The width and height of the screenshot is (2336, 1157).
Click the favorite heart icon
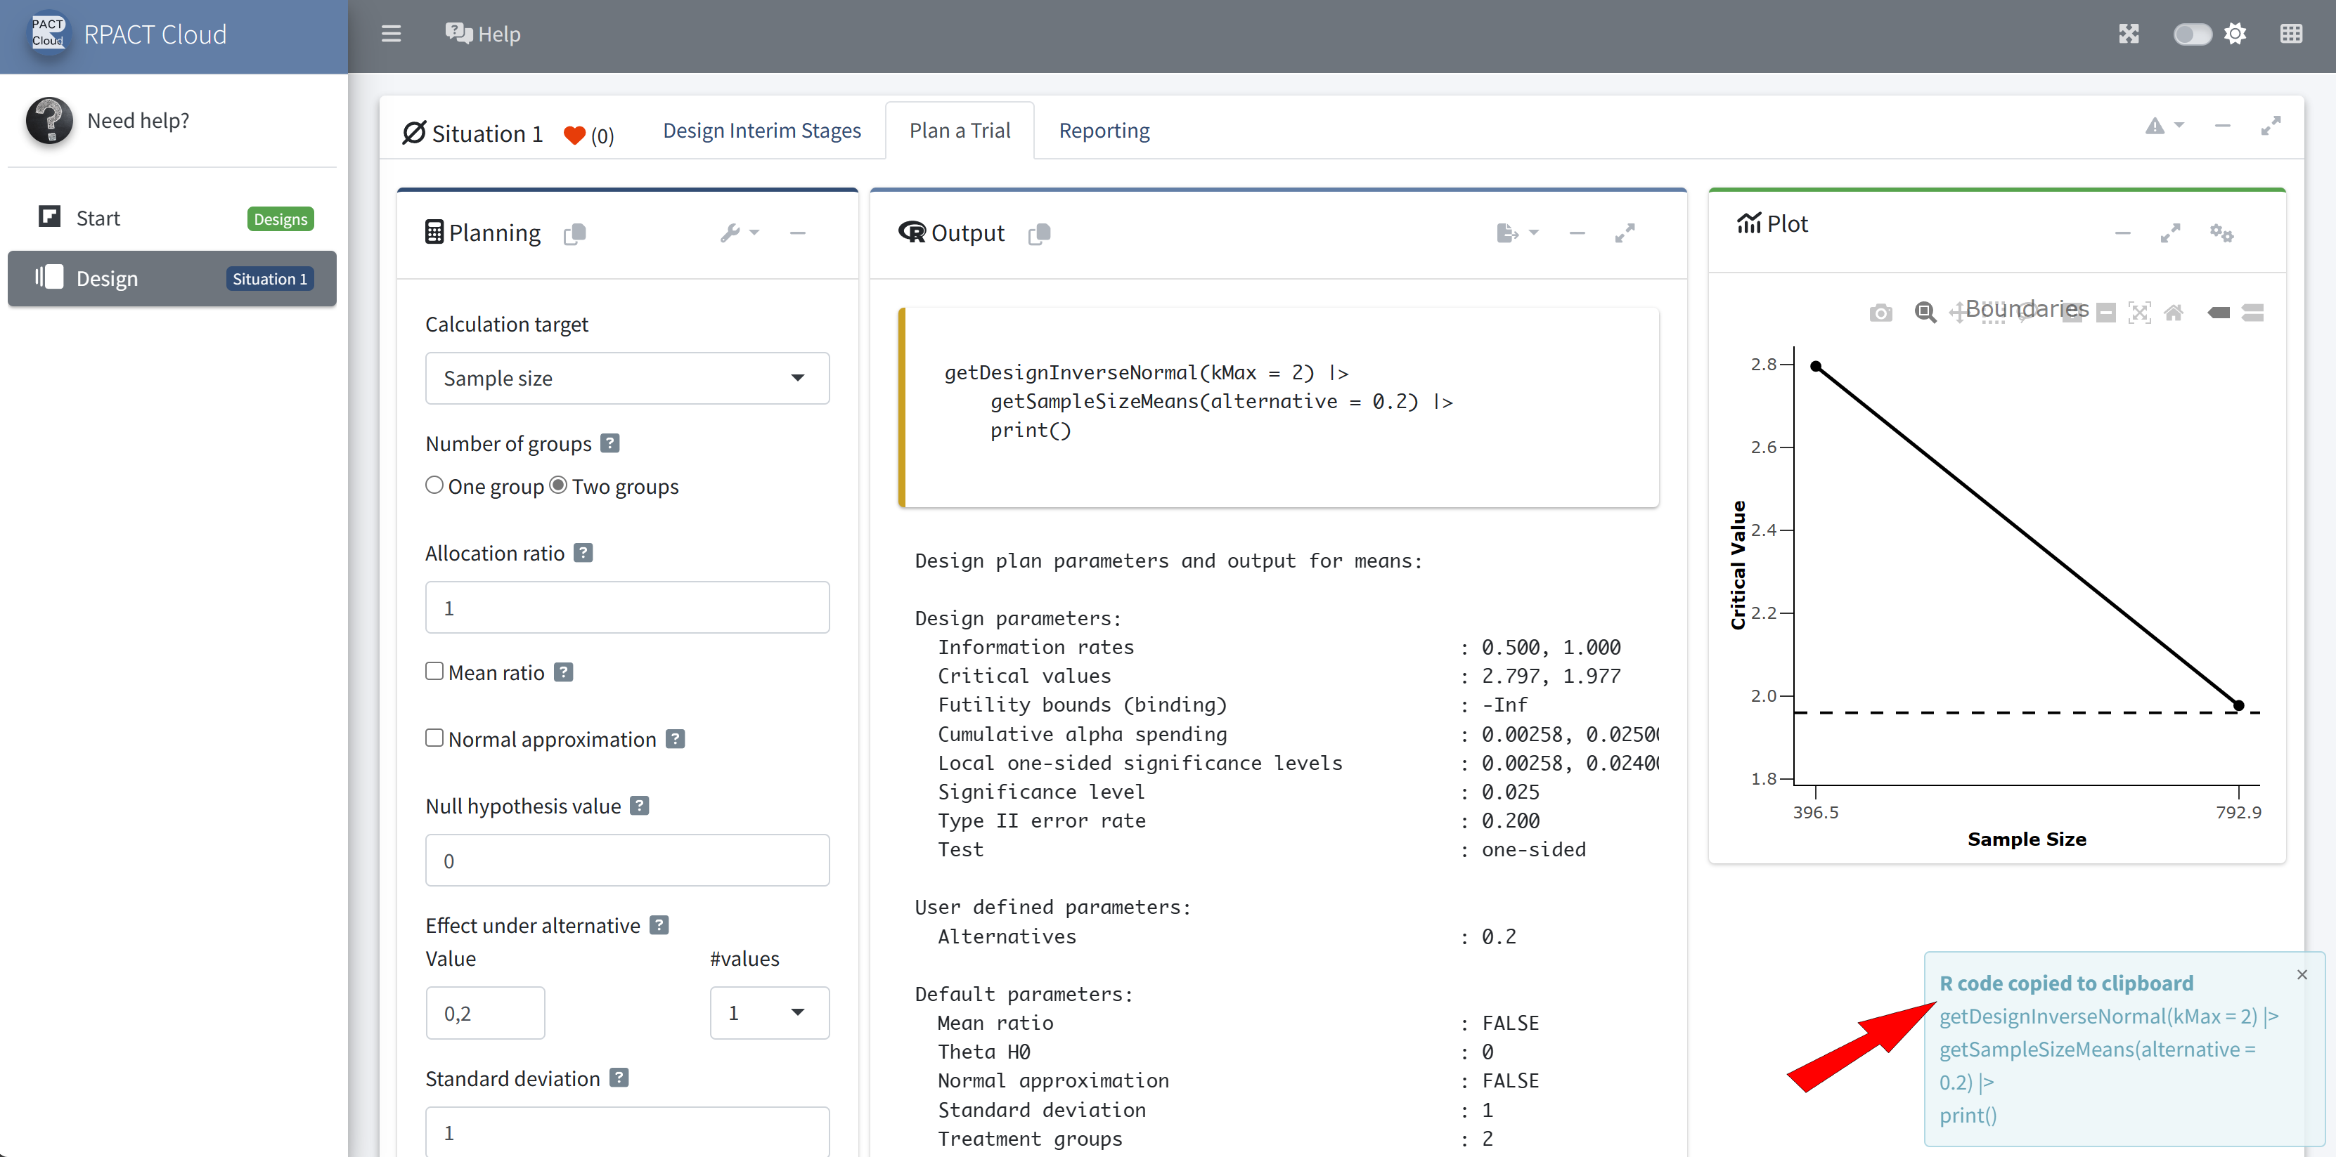(x=574, y=135)
